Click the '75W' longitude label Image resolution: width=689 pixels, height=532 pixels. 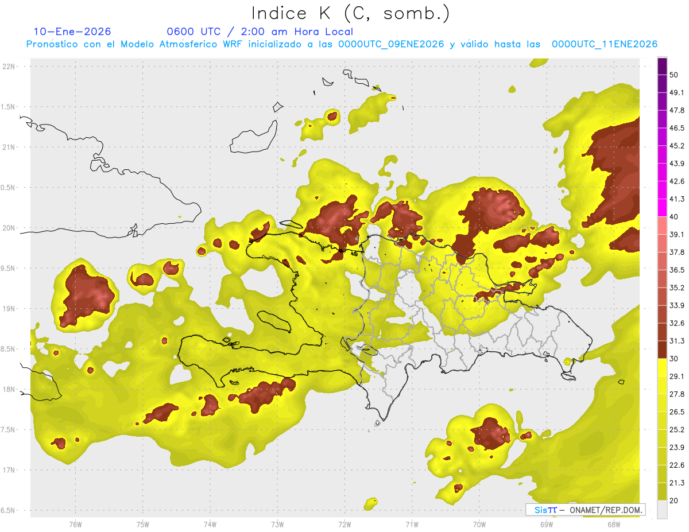[142, 525]
